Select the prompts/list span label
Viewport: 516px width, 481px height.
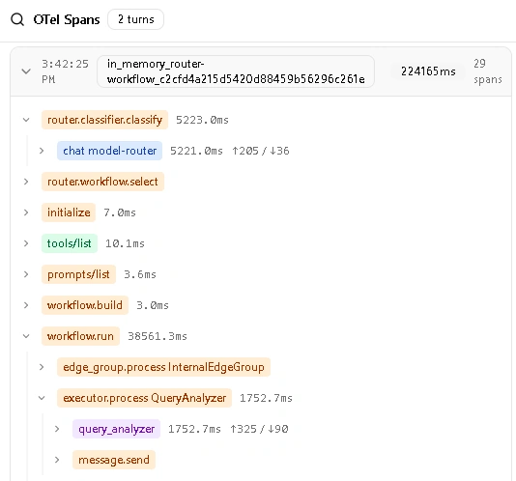pos(78,274)
